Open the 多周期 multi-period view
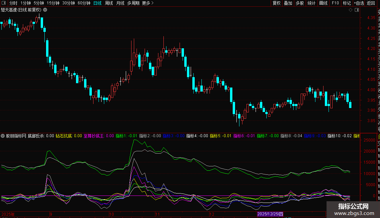This screenshot has height=218, width=380. [133, 3]
